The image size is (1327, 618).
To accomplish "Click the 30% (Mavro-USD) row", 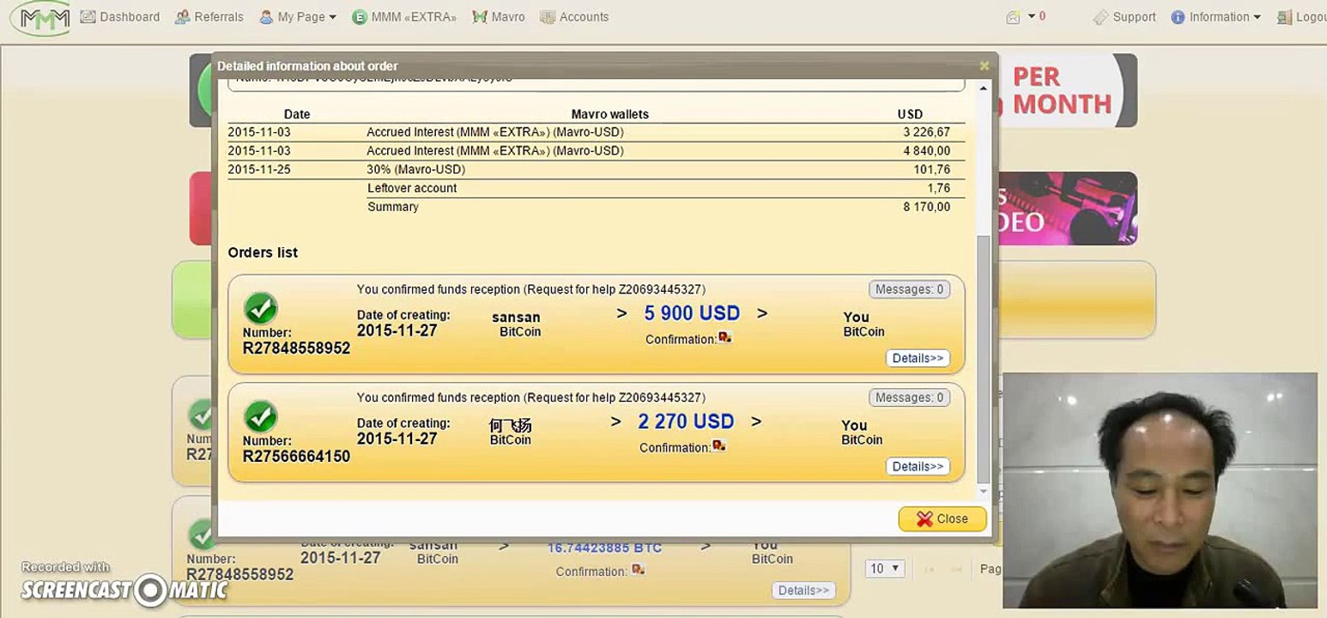I will (x=596, y=169).
